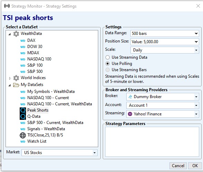The width and height of the screenshot is (203, 172).
Task: Select NASDAQ 100 - Current, WealthData dataset
Action: [59, 104]
